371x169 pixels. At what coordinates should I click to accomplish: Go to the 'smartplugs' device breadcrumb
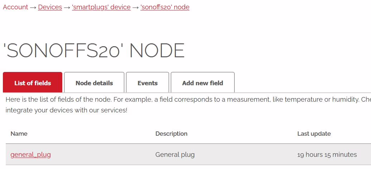point(101,7)
